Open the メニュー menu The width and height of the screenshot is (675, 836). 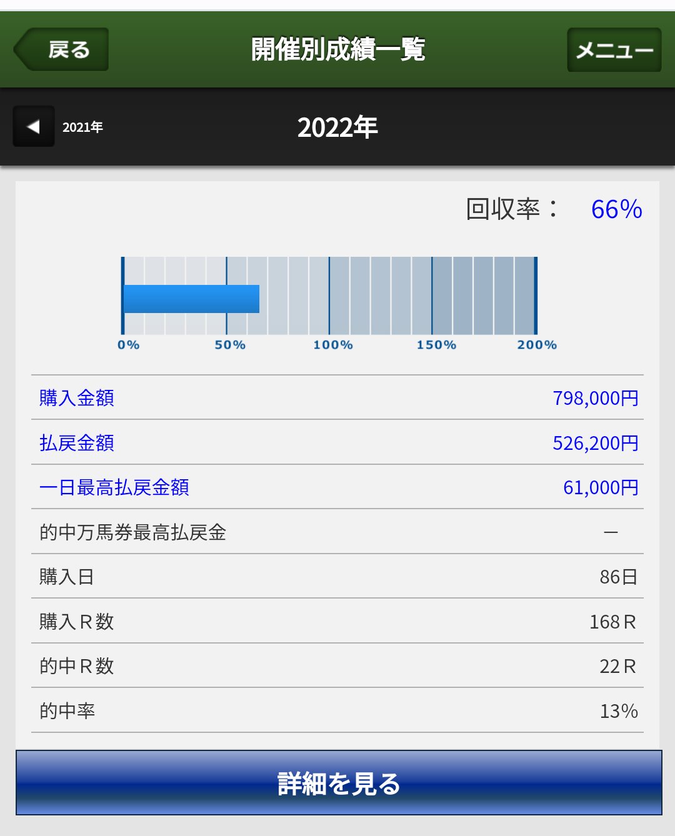pyautogui.click(x=614, y=49)
